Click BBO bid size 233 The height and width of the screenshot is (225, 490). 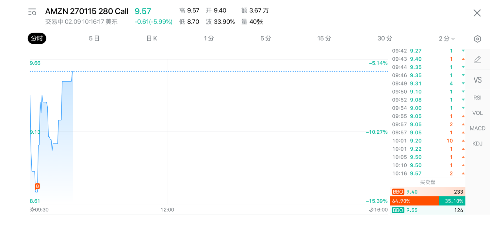[459, 192]
